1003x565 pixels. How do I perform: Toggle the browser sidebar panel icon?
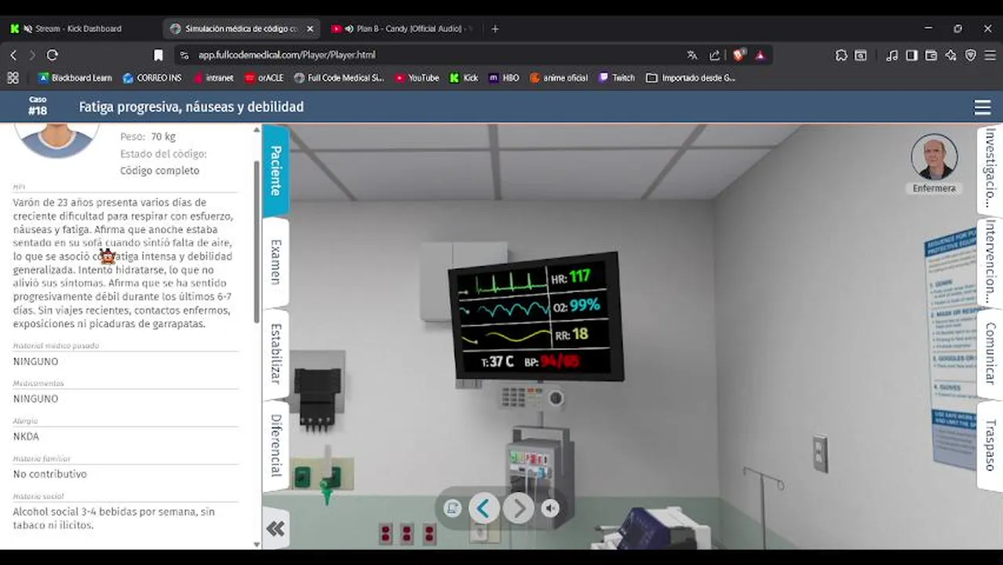coord(911,55)
